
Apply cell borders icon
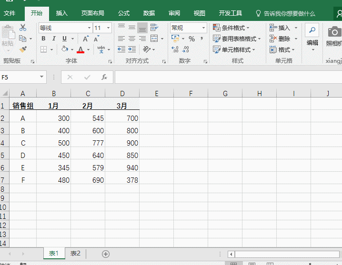click(x=44, y=49)
